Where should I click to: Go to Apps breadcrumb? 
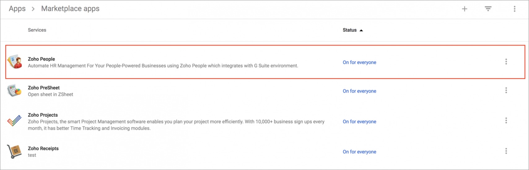[17, 9]
